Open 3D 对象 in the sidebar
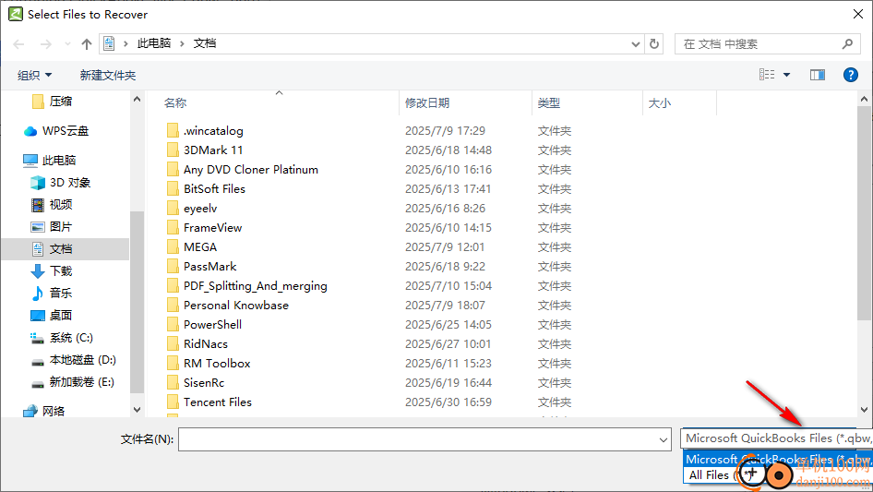 69,183
